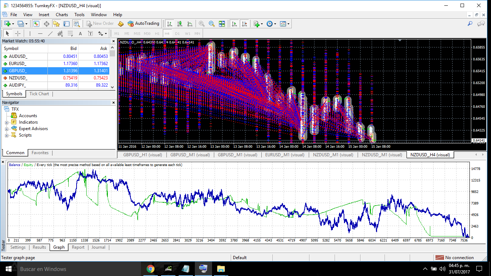Viewport: 491px width, 276px height.
Task: Toggle the D1 timeframe button
Action: (x=177, y=33)
